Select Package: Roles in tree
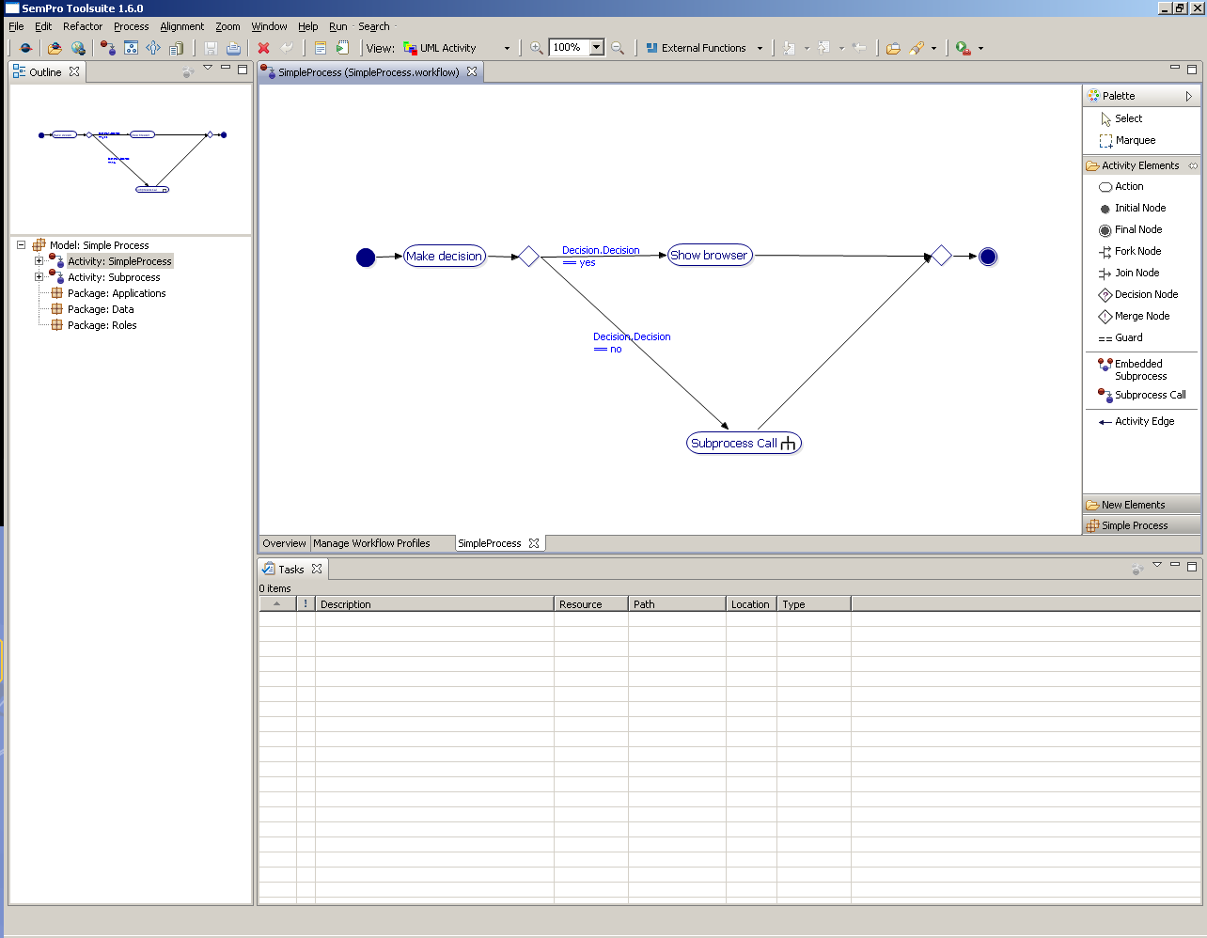The image size is (1207, 938). [102, 325]
